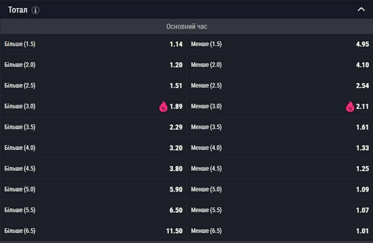
Task: Choose Більше (3.5) at odds 2.29
Action: click(x=93, y=128)
